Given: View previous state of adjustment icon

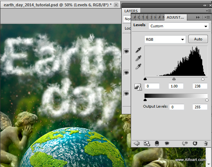Looking at the screenshot, I should [185, 143].
